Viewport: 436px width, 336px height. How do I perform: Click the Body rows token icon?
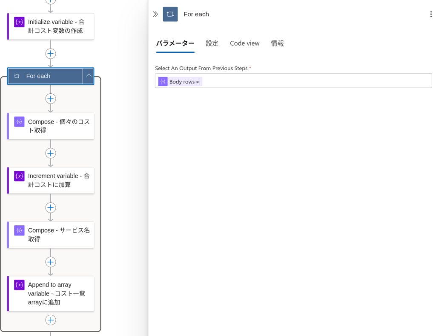[163, 81]
